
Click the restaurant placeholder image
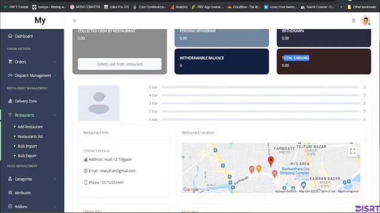tap(99, 103)
